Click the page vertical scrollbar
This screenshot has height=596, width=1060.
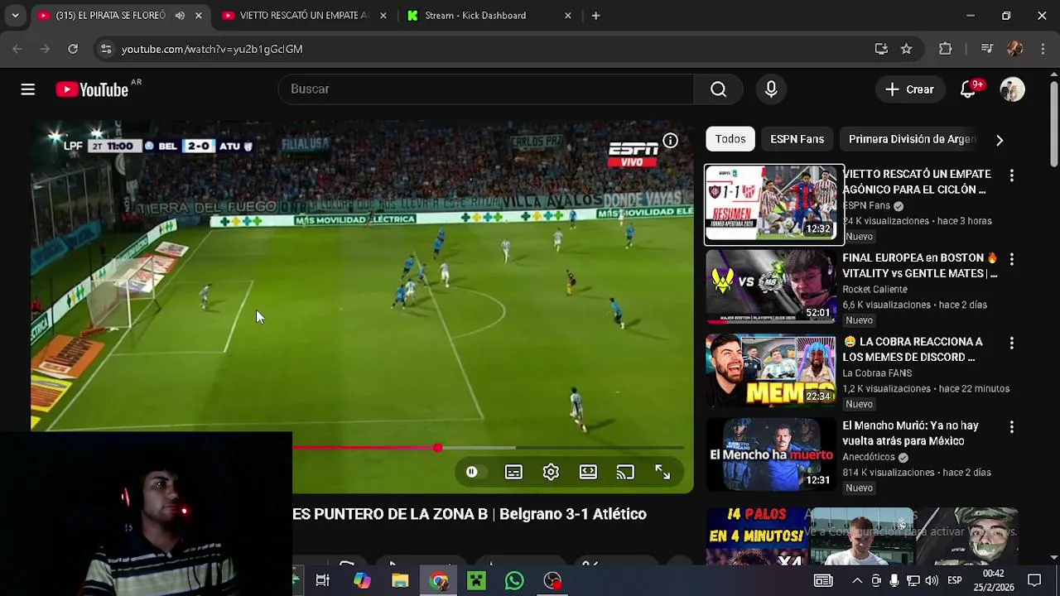(1053, 124)
